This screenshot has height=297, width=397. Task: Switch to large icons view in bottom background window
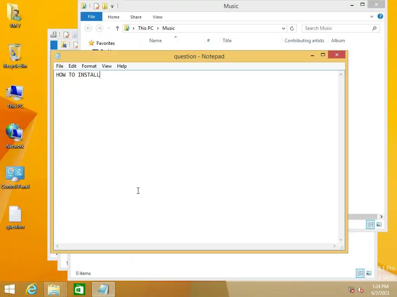click(x=369, y=273)
